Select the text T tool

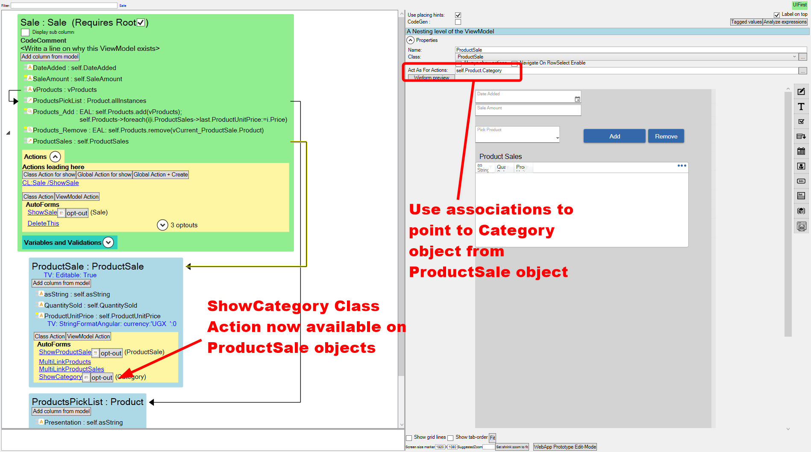(x=801, y=107)
